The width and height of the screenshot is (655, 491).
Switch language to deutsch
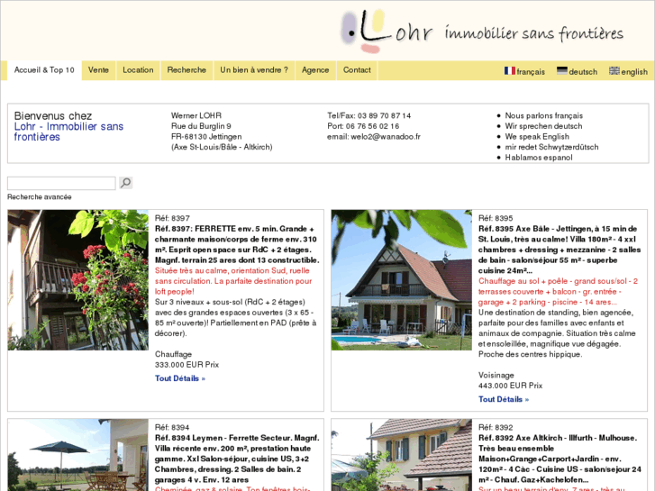(583, 72)
